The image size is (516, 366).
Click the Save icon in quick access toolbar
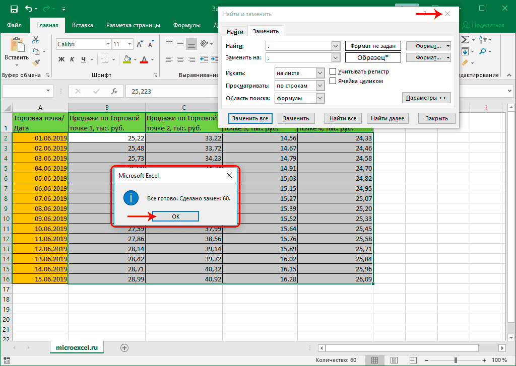coord(14,9)
